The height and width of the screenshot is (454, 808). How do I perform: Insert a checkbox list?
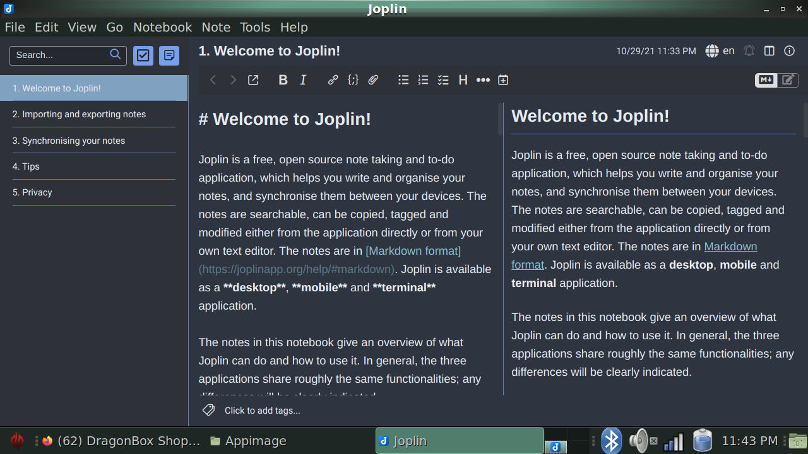pyautogui.click(x=443, y=80)
